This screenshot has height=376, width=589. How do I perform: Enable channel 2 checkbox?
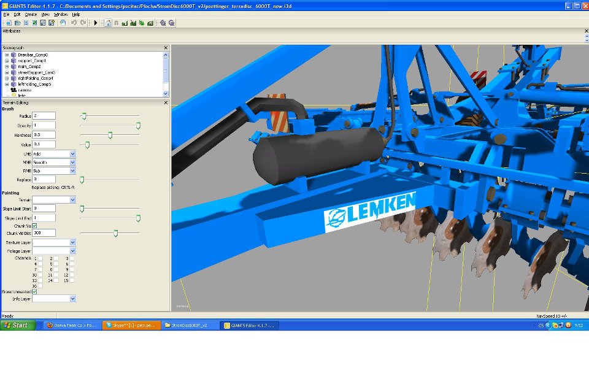click(56, 258)
